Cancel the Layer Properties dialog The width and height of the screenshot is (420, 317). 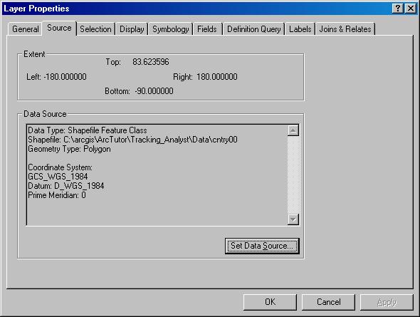(328, 302)
